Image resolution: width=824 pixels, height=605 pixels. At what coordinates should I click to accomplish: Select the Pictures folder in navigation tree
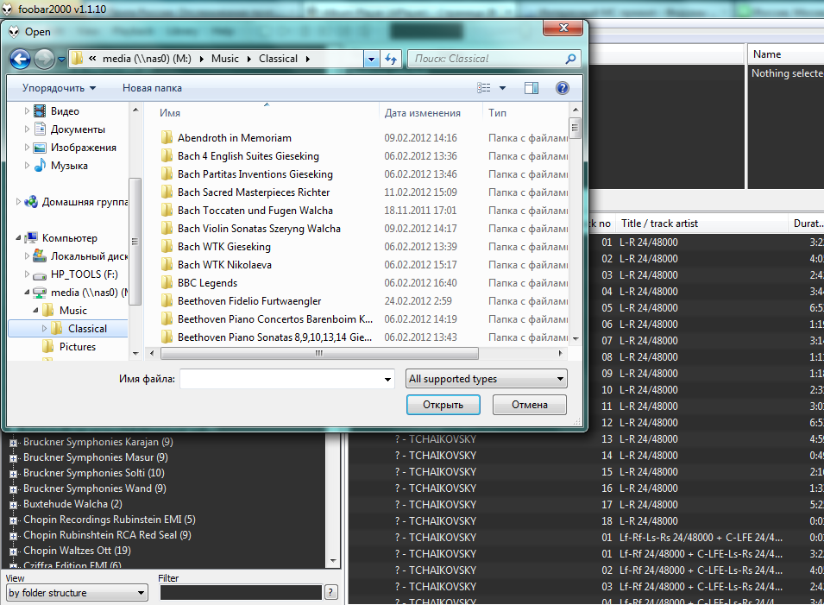tap(78, 347)
